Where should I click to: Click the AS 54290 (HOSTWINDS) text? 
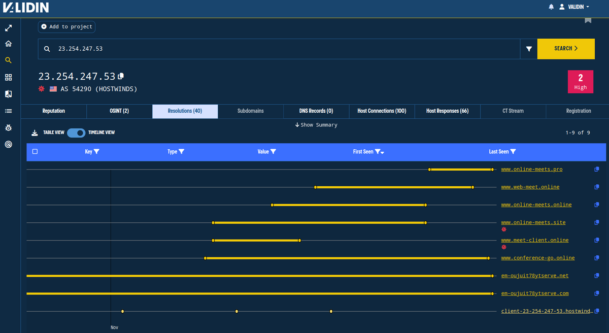click(99, 89)
